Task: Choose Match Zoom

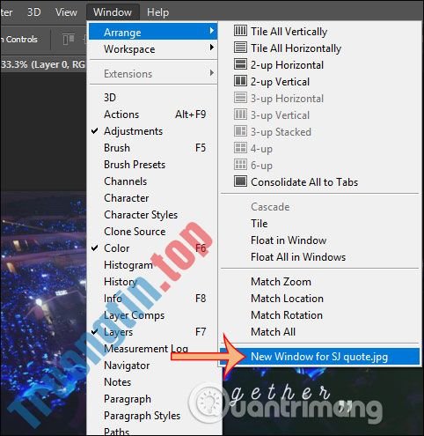Action: pyautogui.click(x=281, y=282)
